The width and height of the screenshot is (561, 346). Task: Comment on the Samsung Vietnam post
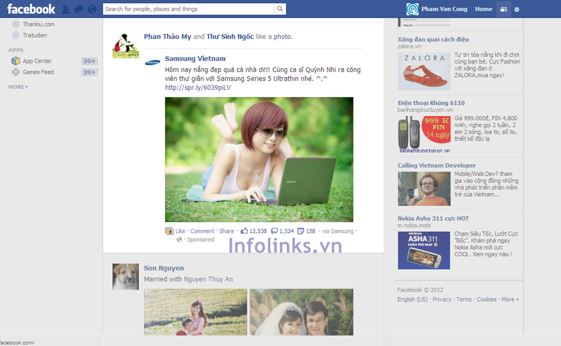[x=202, y=231]
